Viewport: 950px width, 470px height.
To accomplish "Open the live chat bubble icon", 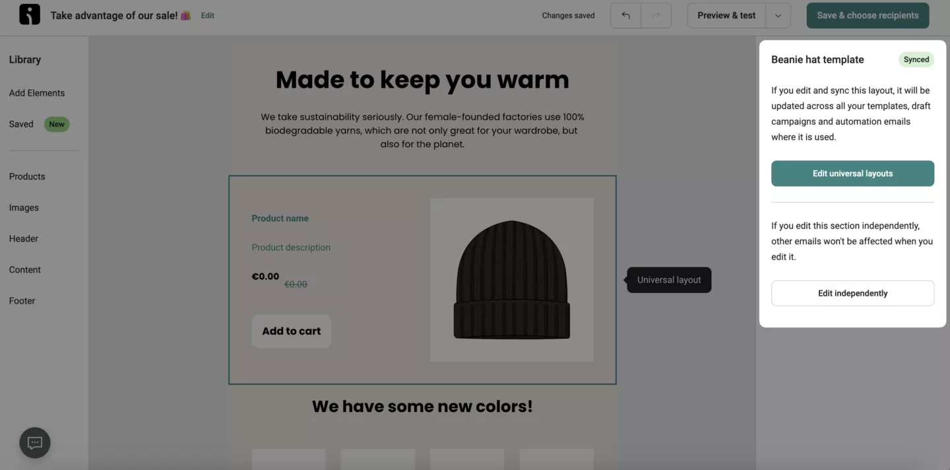I will point(35,443).
